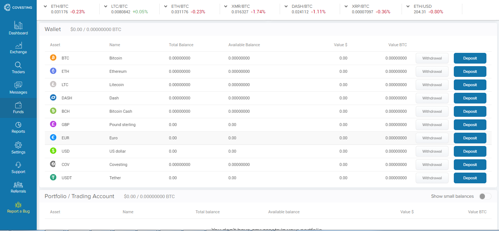Click Deposit in the USDT Tether row

point(470,178)
